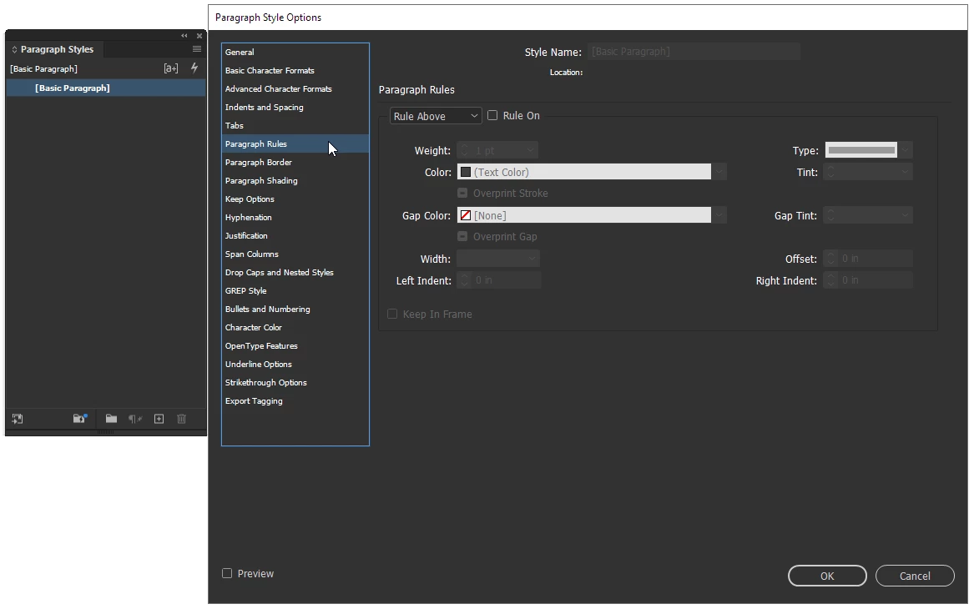Screen dimensions: 974x609
Task: Click the rule Type line preview
Action: (x=861, y=150)
